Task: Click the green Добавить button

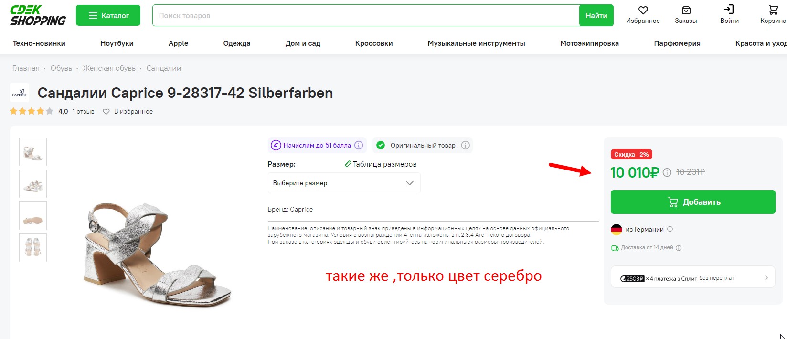Action: (x=692, y=202)
